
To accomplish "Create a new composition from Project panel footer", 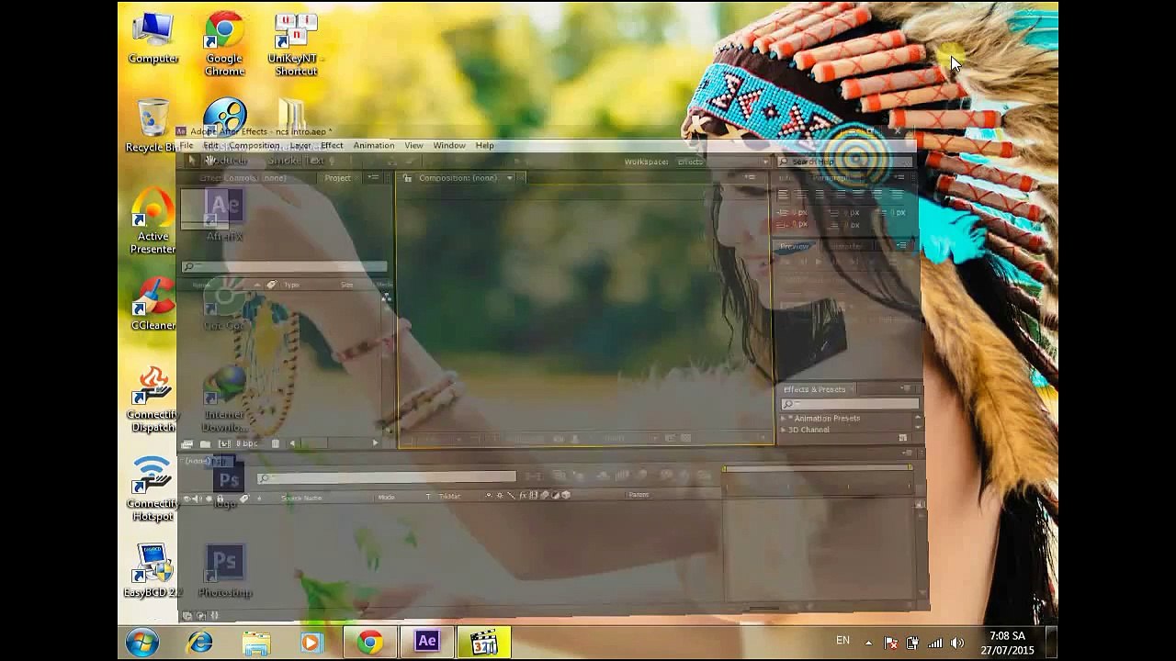I will tap(224, 443).
